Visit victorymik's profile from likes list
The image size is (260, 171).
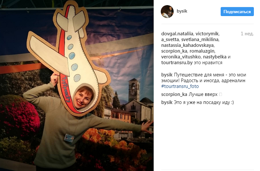click(x=207, y=34)
